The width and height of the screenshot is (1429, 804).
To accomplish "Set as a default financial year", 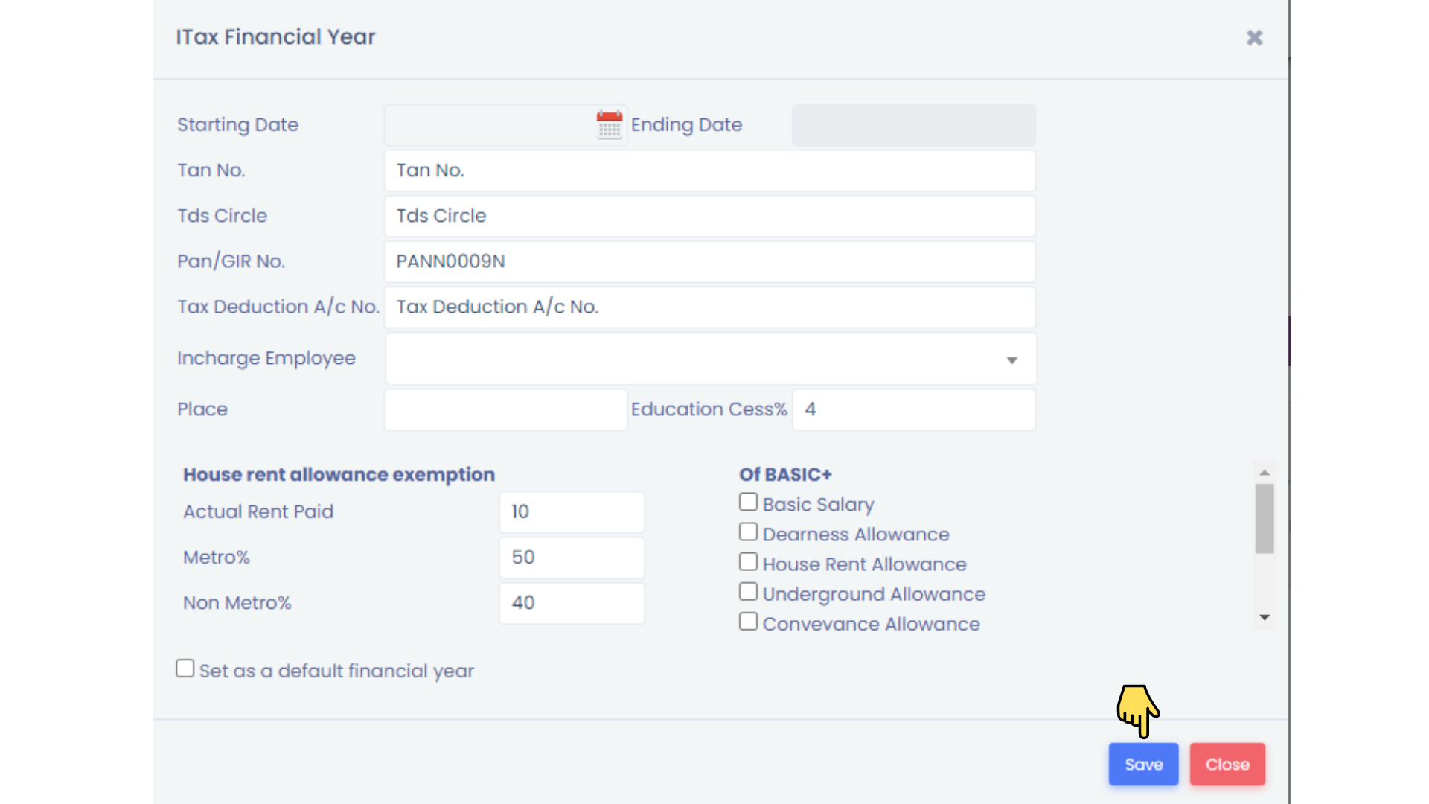I will click(x=185, y=669).
